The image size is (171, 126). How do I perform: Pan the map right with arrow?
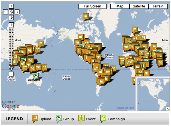(17, 12)
